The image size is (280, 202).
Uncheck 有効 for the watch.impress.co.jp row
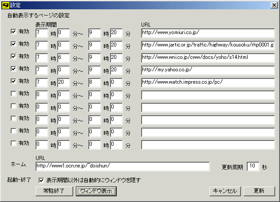13,82
